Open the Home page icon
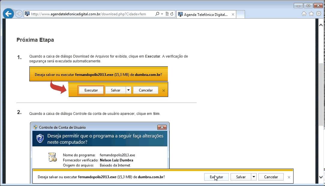Image resolution: width=325 pixels, height=186 pixels. point(304,14)
